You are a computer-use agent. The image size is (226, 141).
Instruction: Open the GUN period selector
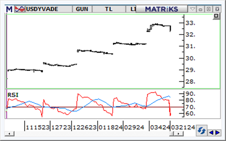82,9
